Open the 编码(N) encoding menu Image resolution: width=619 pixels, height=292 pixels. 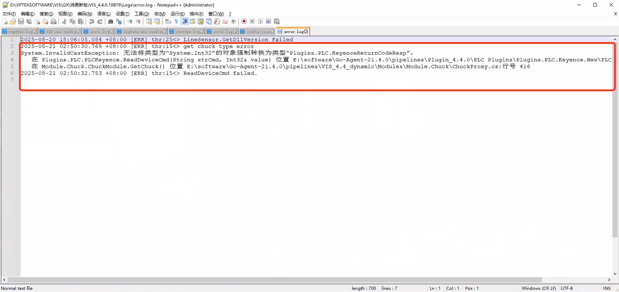point(84,14)
